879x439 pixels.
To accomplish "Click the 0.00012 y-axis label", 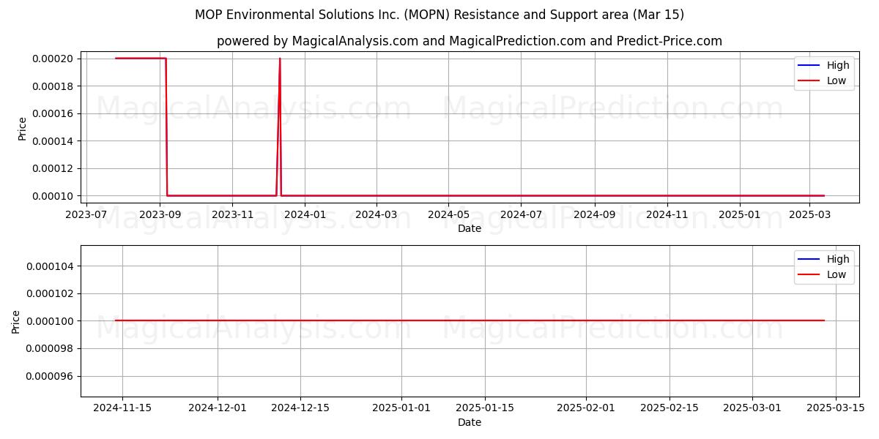I will tap(53, 168).
